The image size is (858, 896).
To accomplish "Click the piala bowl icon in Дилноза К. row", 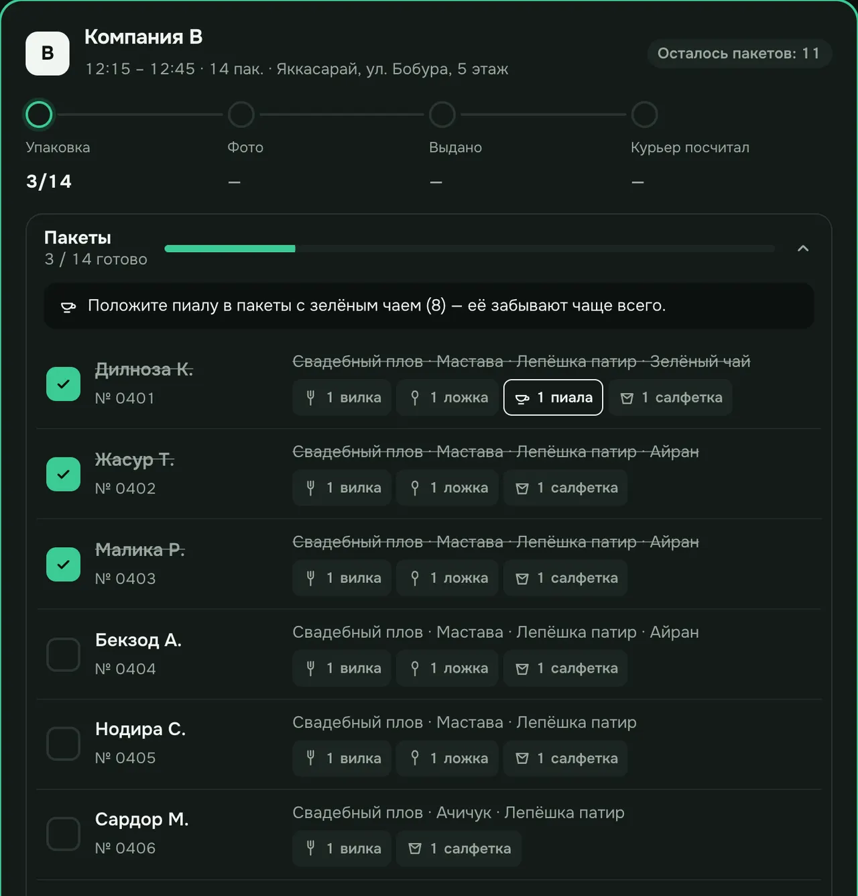I will 522,398.
